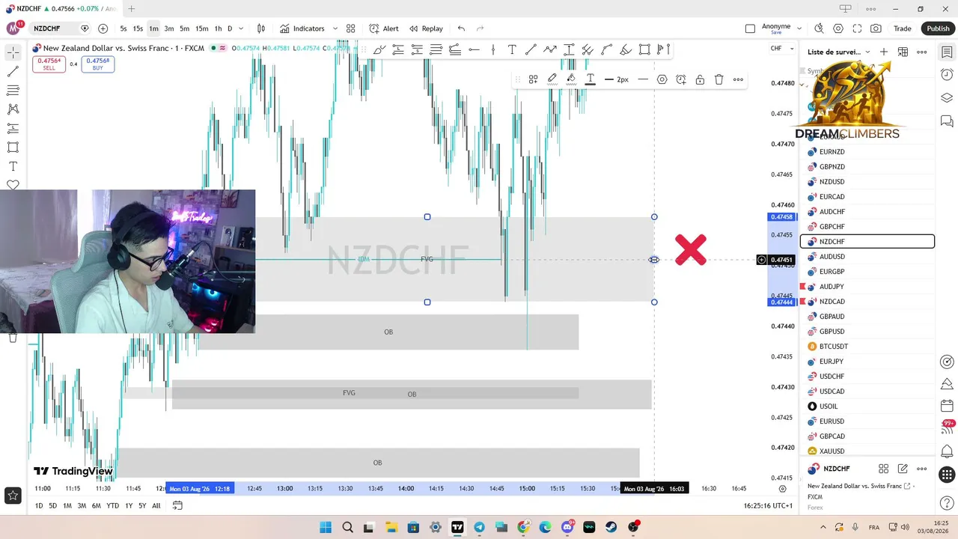Change the drawing's line color with pencil icon
Image resolution: width=958 pixels, height=539 pixels.
[x=552, y=79]
